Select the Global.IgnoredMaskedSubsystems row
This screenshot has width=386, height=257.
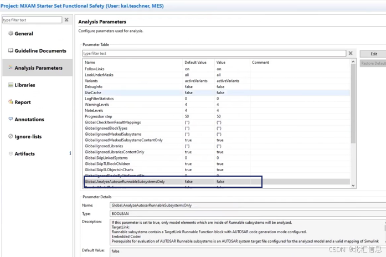[x=217, y=134]
